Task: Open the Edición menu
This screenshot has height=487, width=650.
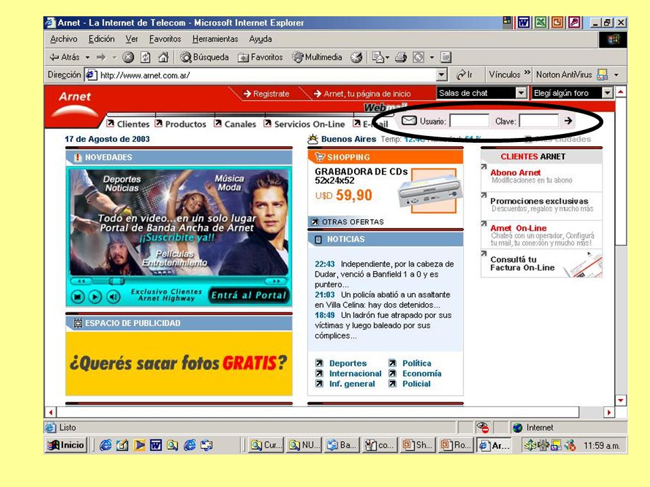Action: tap(102, 39)
